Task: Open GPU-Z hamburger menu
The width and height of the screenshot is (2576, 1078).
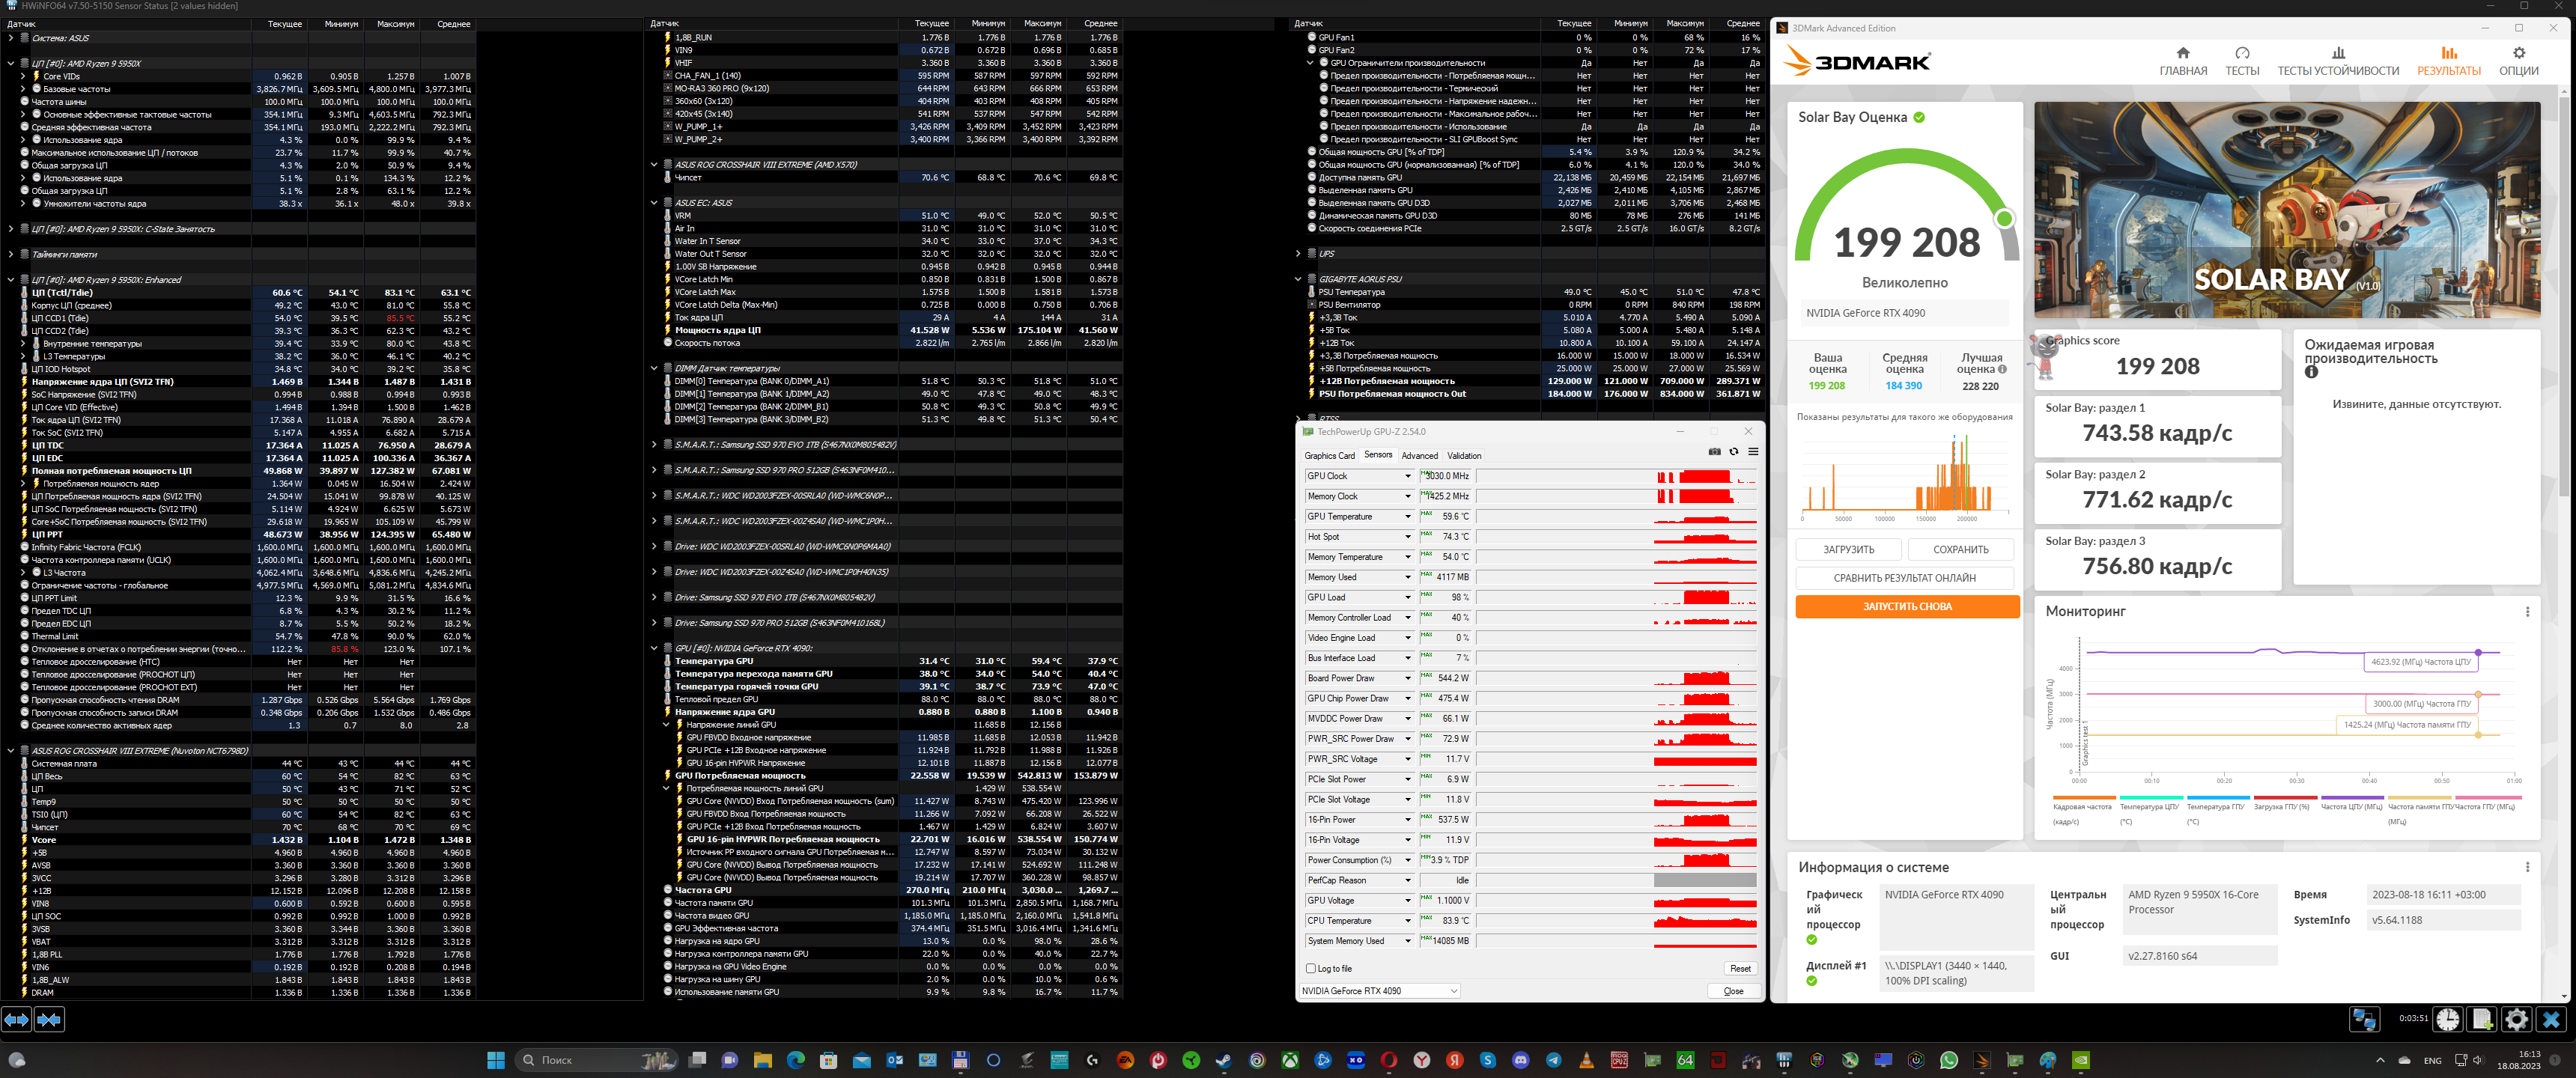Action: (x=1753, y=452)
